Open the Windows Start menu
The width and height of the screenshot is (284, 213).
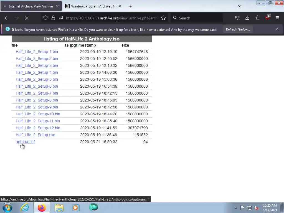[7, 207]
